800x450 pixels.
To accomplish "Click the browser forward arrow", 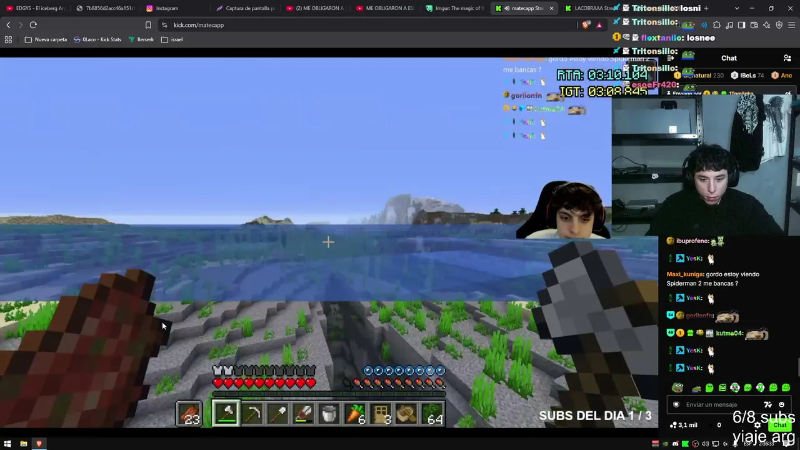I will (x=21, y=25).
